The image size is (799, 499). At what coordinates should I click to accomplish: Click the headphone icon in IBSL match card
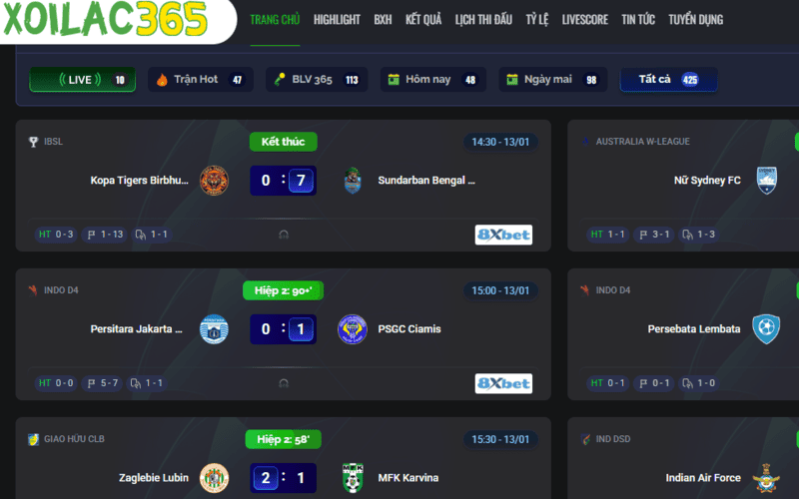click(x=284, y=235)
